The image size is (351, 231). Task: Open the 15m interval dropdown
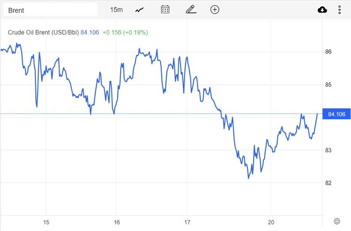click(x=117, y=10)
